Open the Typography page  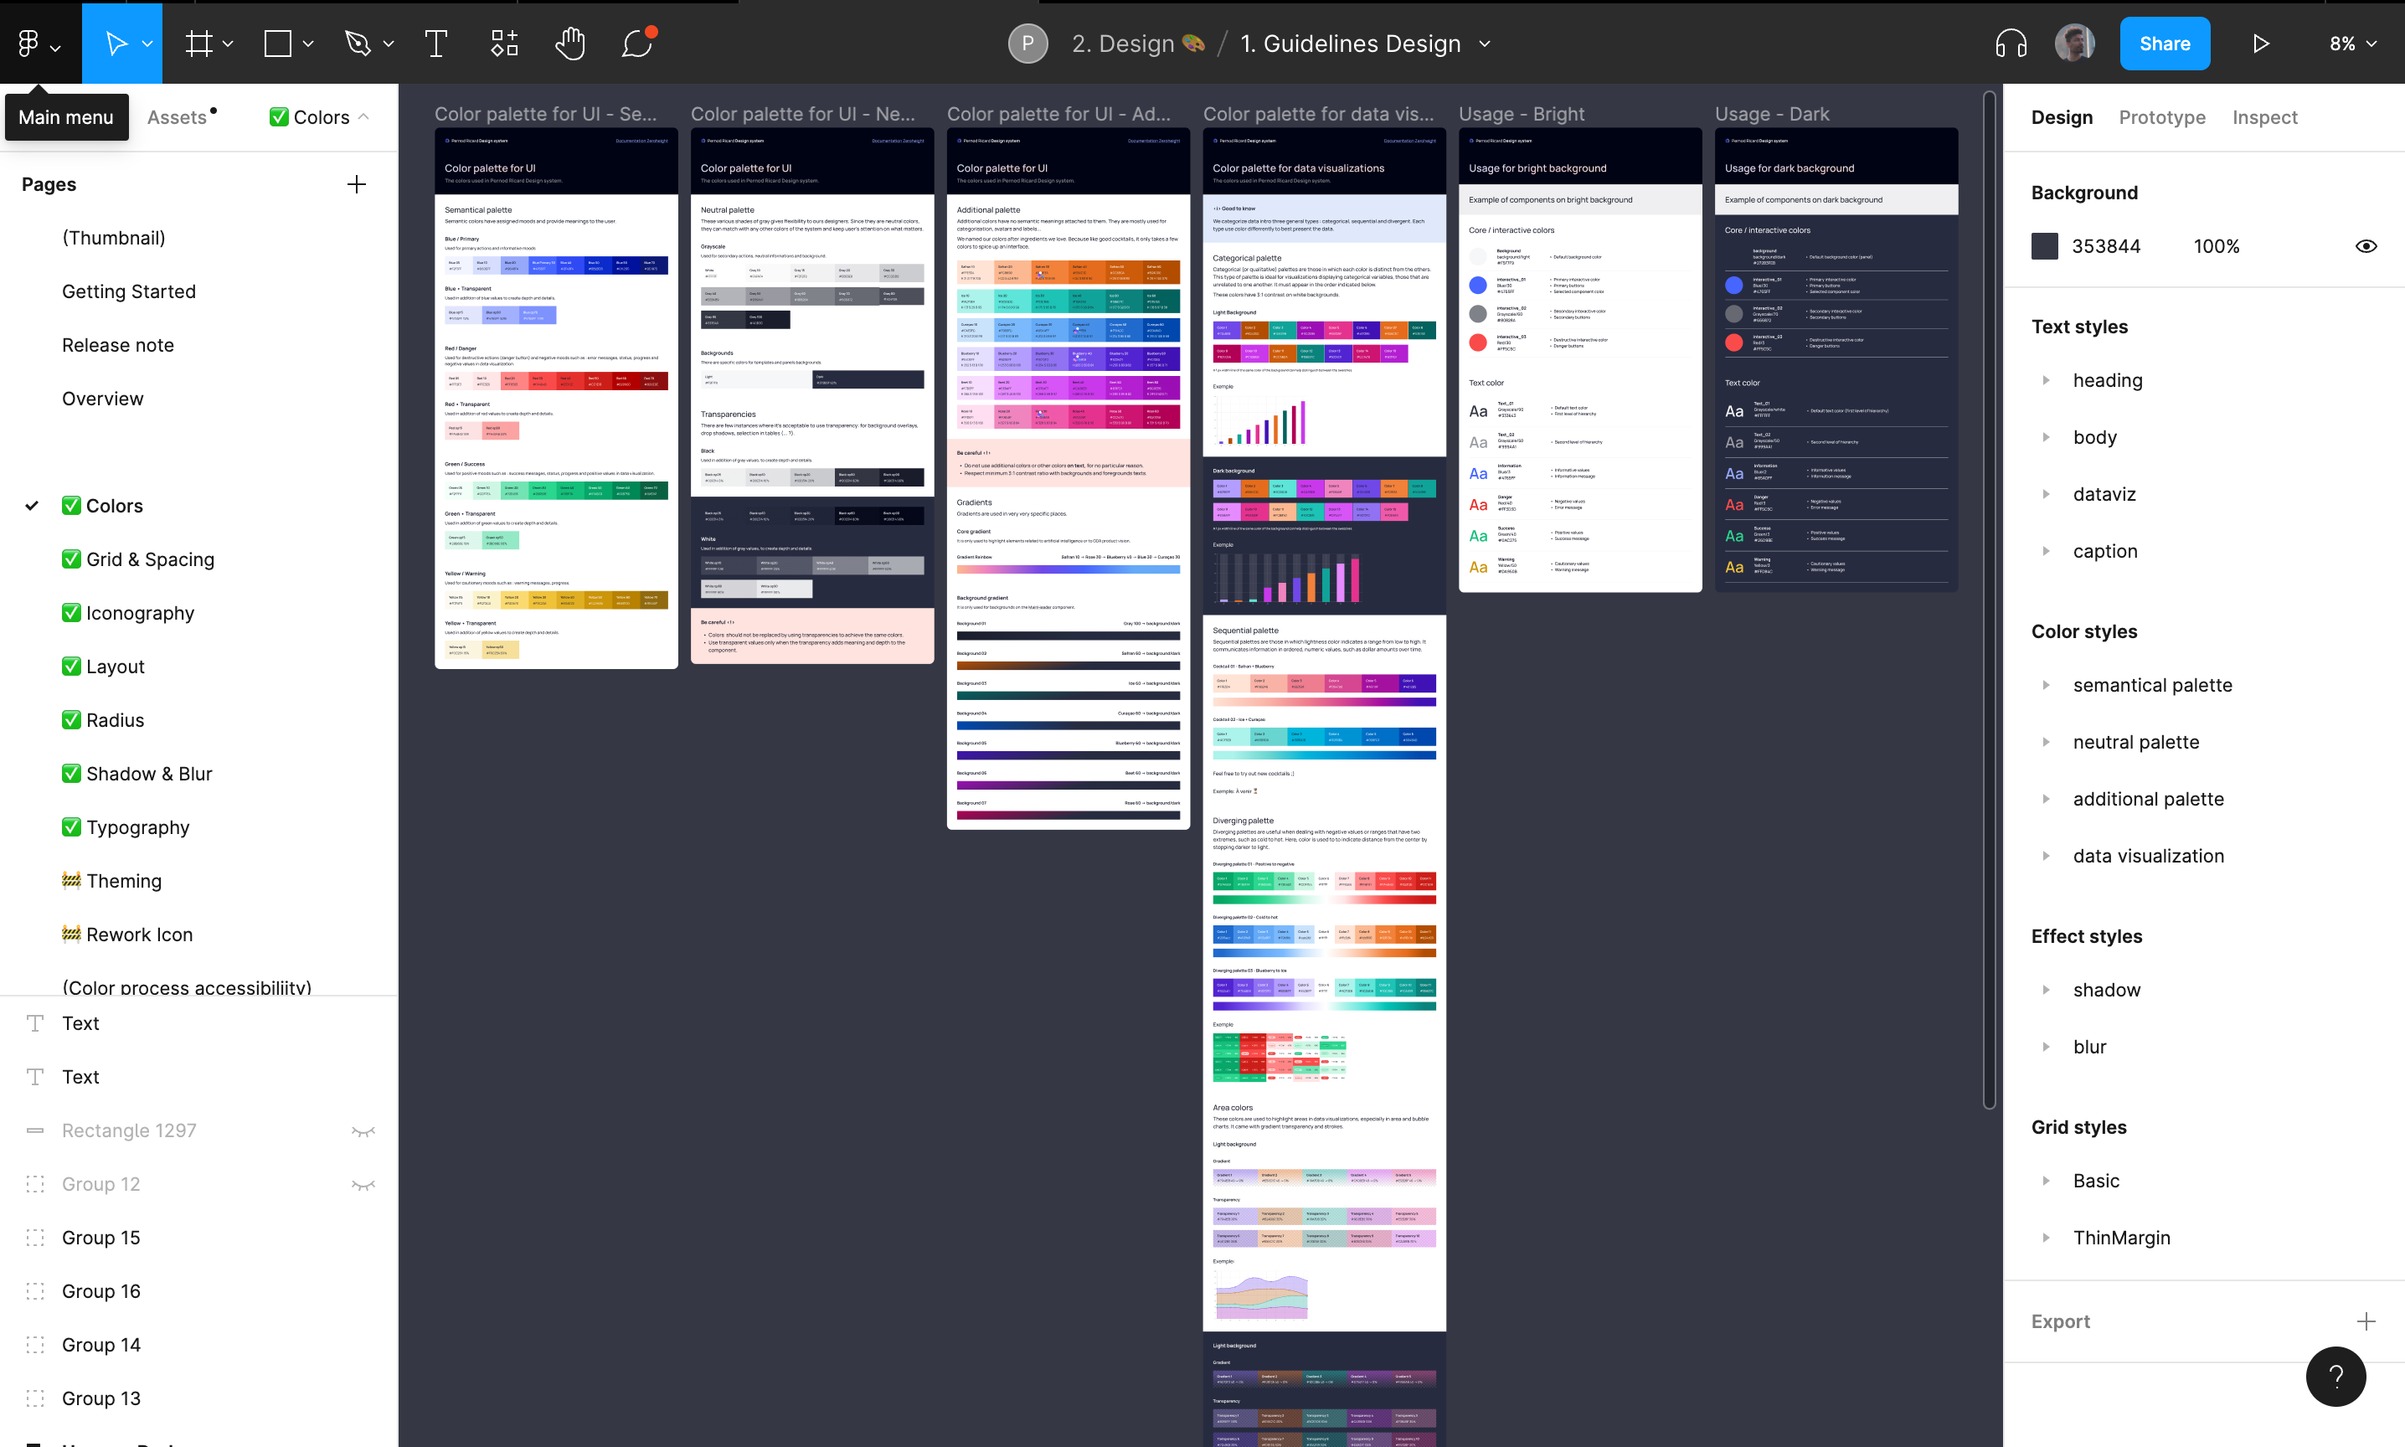(x=137, y=826)
